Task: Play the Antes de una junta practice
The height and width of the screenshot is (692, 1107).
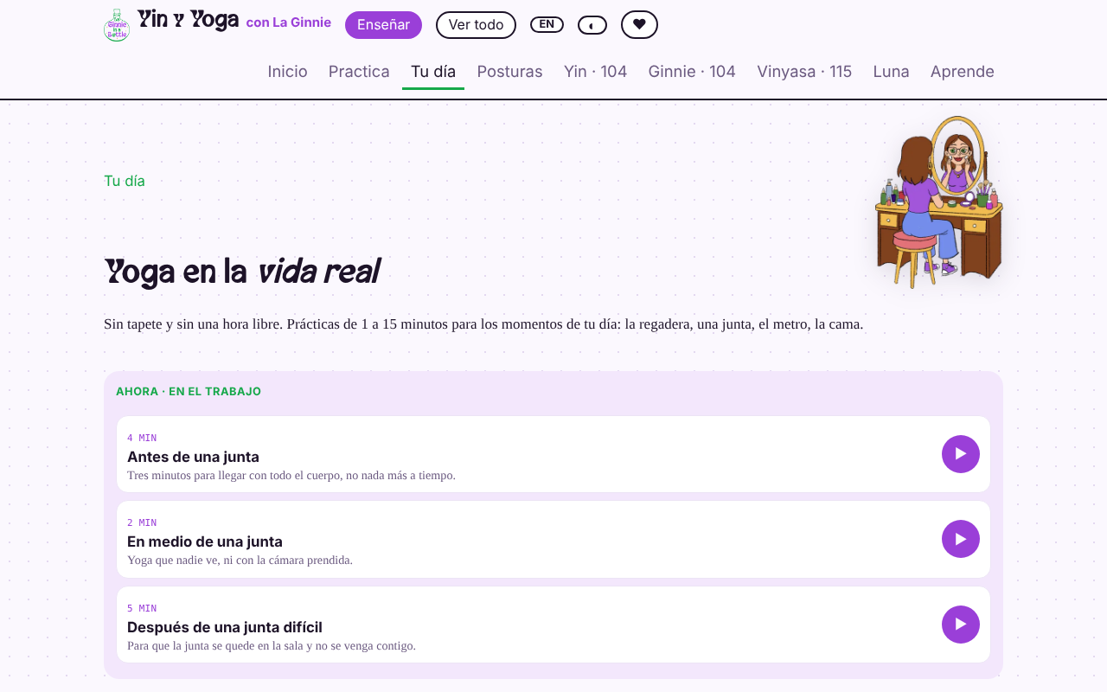Action: click(x=961, y=454)
